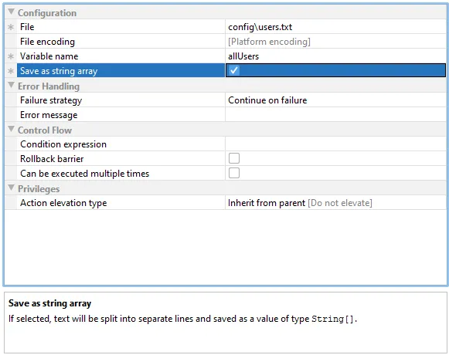This screenshot has width=449, height=355.
Task: Click the Control Flow section header text
Action: tap(45, 130)
